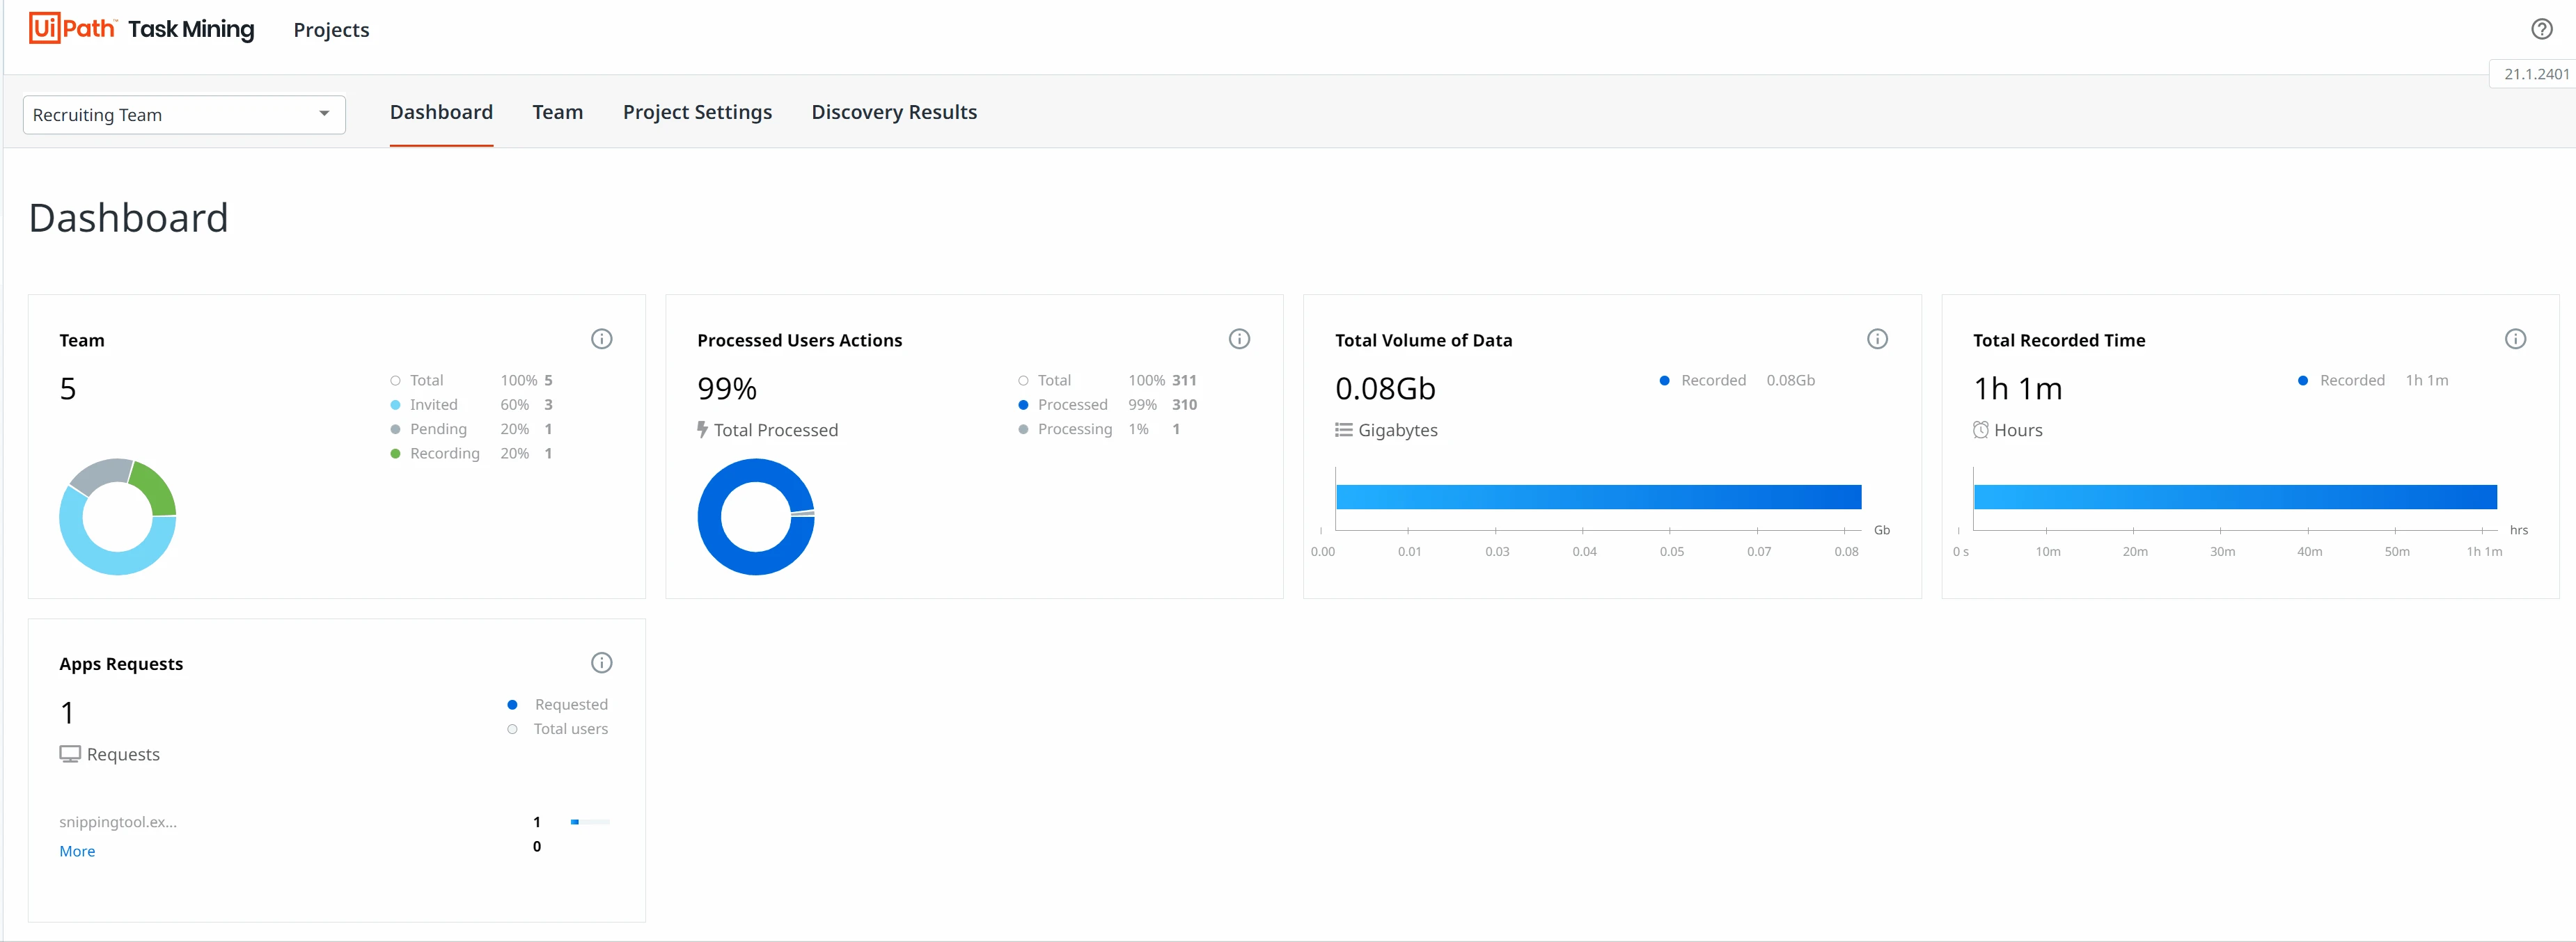The height and width of the screenshot is (942, 2576).
Task: Click Processed Users Actions info icon
Action: (x=1239, y=339)
